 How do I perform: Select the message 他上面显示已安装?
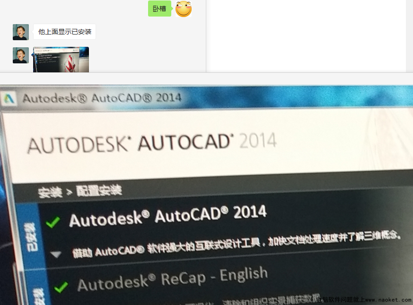[64, 32]
